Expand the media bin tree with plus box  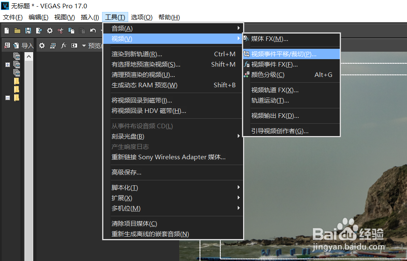[7, 65]
